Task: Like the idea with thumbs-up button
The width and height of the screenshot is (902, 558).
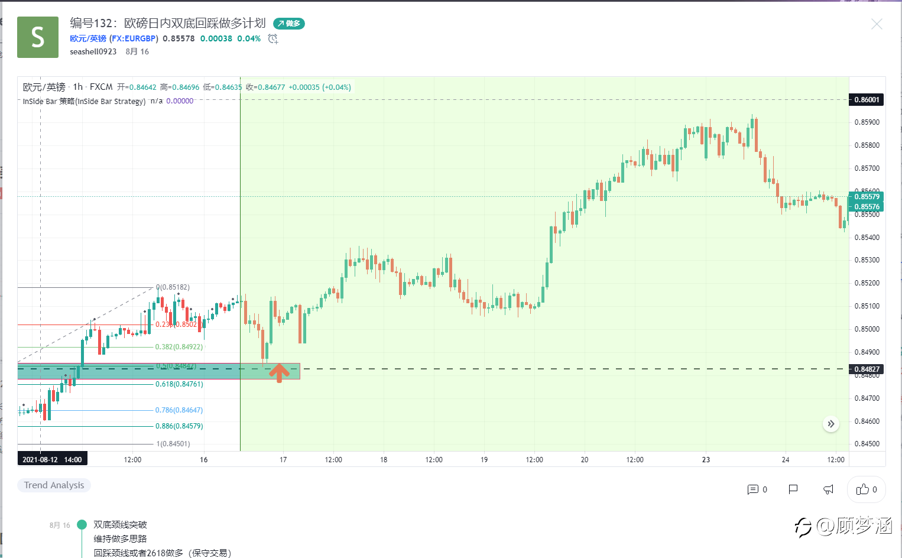Action: [x=867, y=489]
